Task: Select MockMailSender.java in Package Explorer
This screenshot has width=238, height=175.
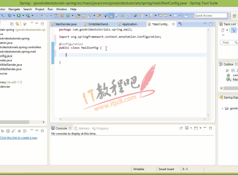Action: click(11, 65)
